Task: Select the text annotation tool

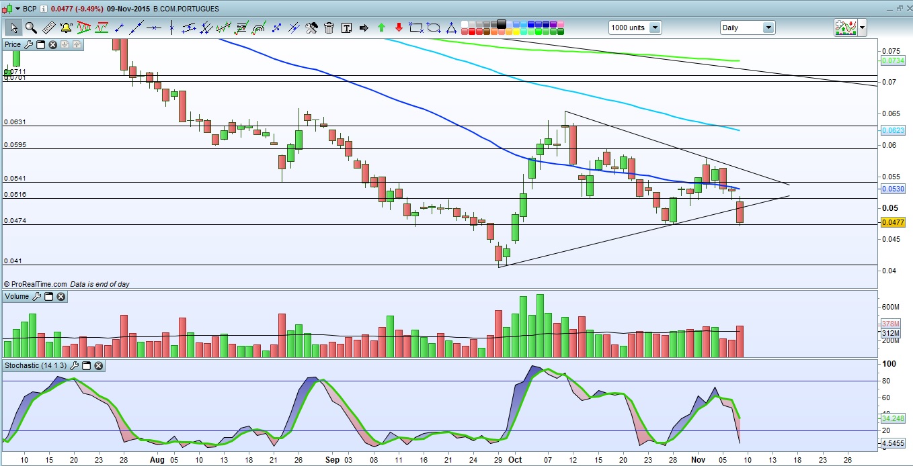Action: (x=346, y=28)
